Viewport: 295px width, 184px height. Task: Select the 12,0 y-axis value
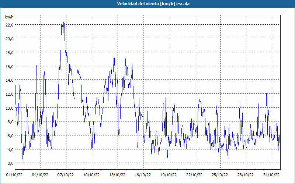pos(10,94)
